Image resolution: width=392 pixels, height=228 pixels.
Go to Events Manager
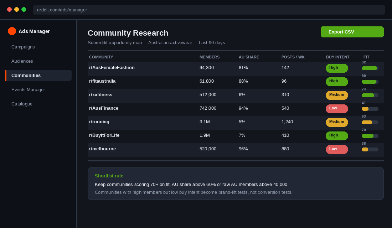click(28, 90)
